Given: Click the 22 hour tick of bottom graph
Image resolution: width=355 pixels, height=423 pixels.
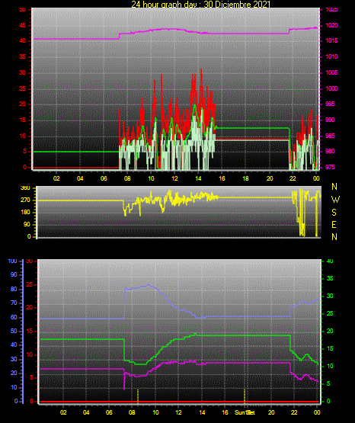Looking at the screenshot, I should [294, 412].
